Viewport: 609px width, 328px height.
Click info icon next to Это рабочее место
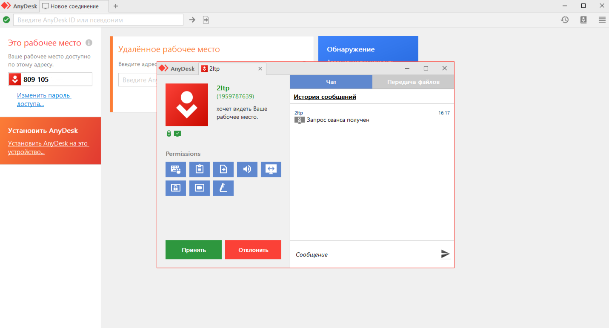[89, 43]
